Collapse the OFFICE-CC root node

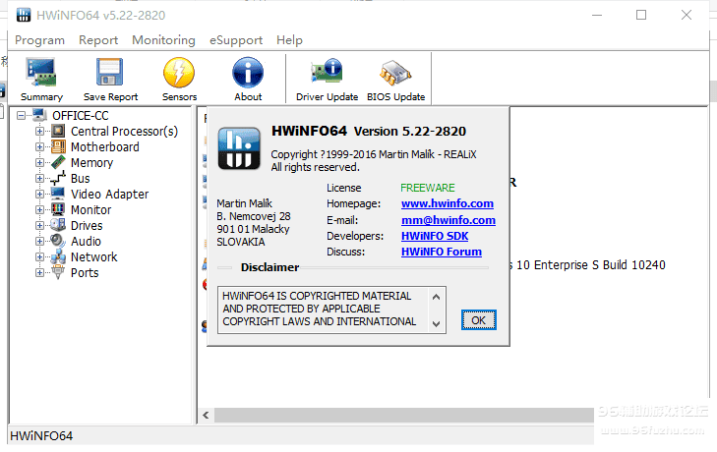[22, 116]
